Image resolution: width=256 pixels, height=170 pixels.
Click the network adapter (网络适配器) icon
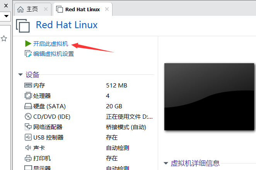pos(28,127)
